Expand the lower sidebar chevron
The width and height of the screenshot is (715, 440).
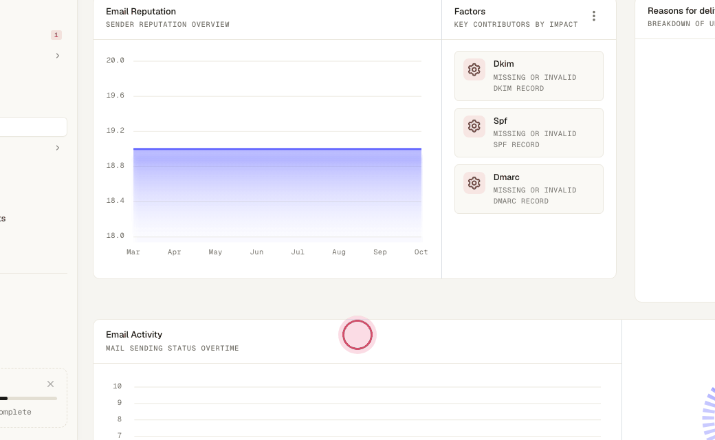point(58,148)
